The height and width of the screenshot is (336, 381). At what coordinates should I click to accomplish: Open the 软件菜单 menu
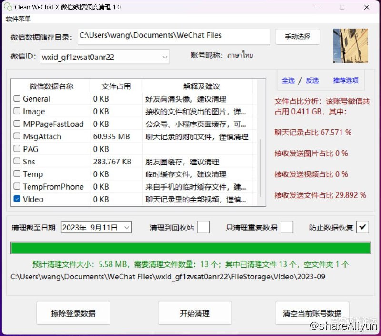18,19
